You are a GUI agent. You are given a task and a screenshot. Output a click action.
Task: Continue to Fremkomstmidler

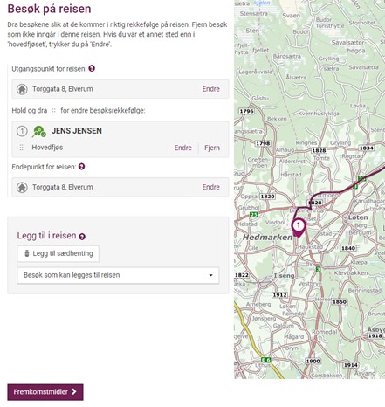coord(45,392)
